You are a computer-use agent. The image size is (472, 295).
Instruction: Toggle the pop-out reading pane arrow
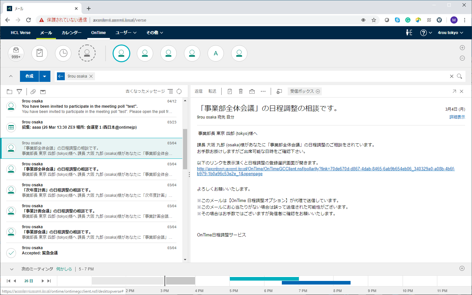454,91
